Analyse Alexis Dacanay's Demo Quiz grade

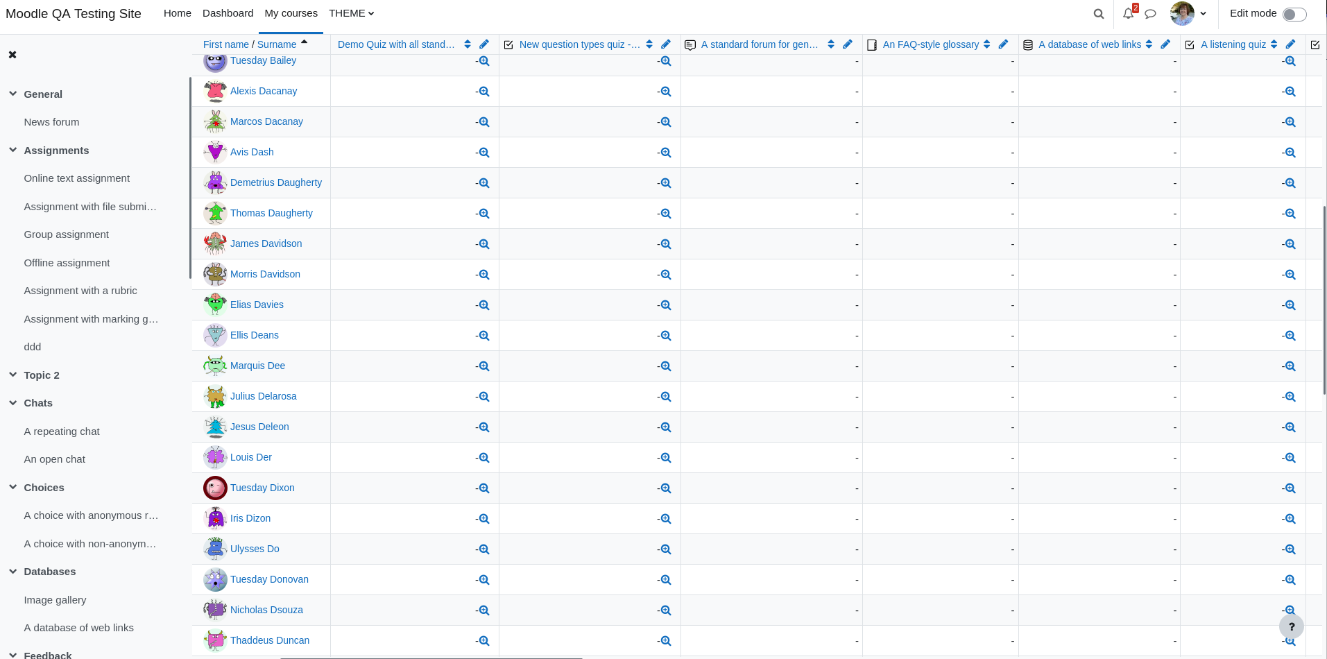pyautogui.click(x=484, y=92)
